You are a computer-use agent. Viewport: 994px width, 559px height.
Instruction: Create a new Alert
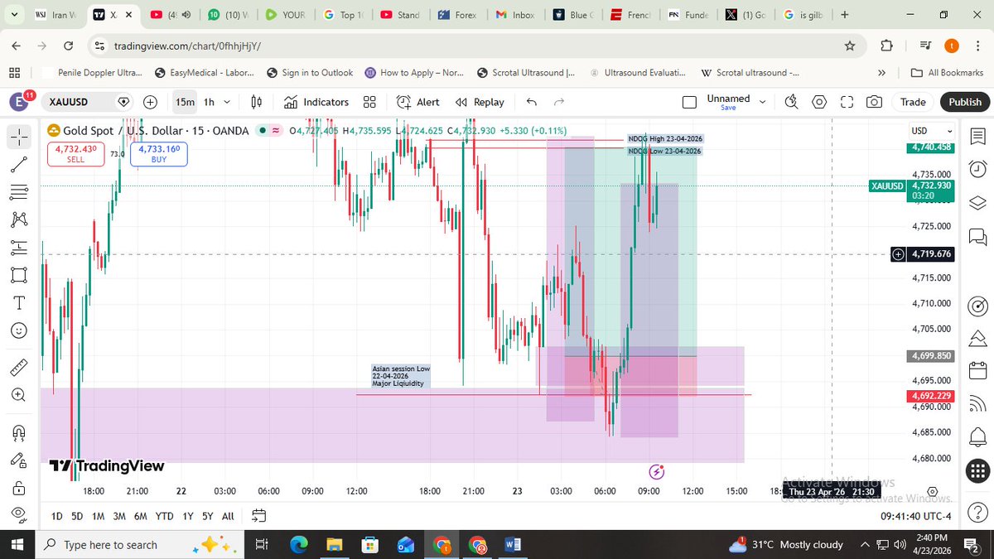[418, 102]
